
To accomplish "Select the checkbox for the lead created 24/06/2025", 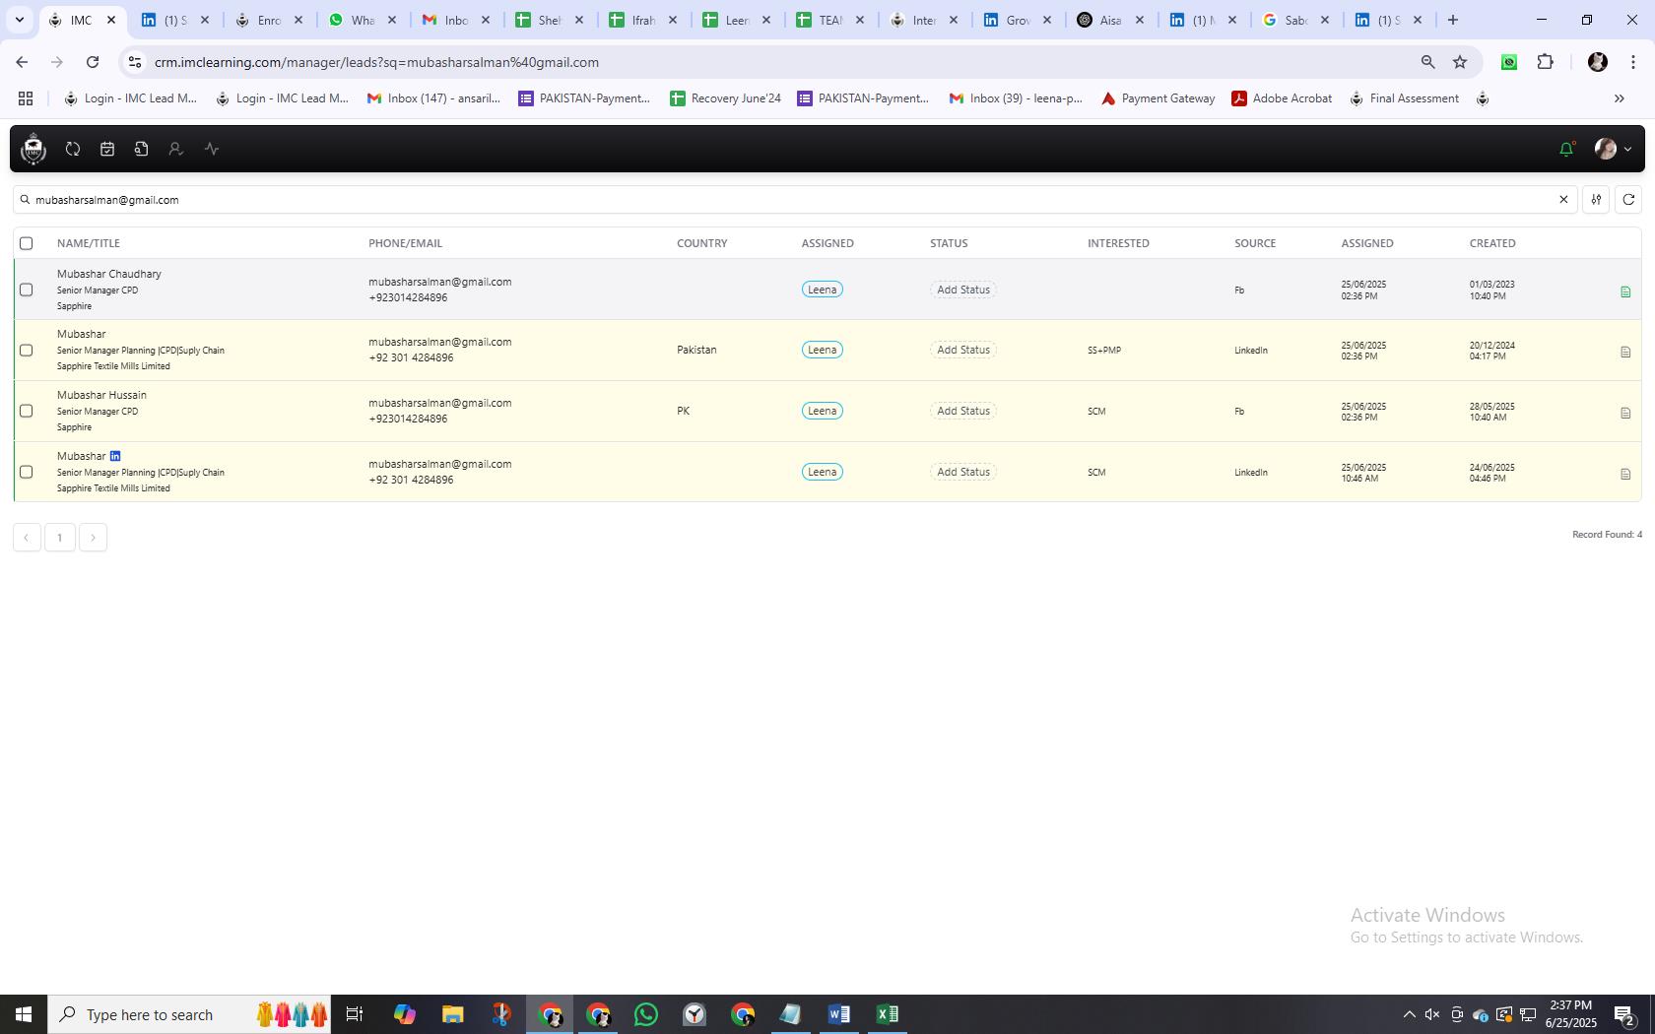I will click(27, 473).
